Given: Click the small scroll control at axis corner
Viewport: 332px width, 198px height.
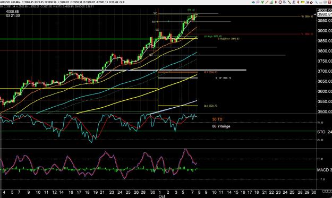Looking at the screenshot, I should 327,191.
